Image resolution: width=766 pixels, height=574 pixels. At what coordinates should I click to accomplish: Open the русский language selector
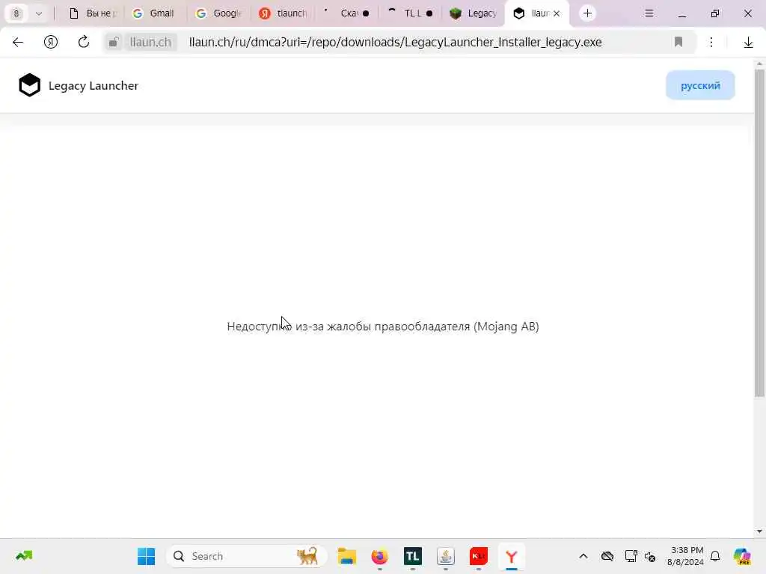point(700,85)
